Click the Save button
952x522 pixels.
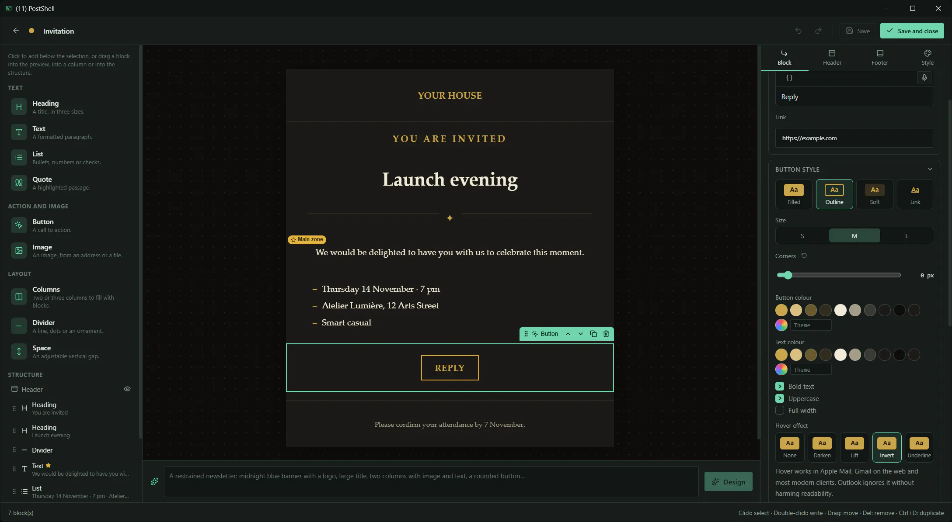[x=858, y=31]
